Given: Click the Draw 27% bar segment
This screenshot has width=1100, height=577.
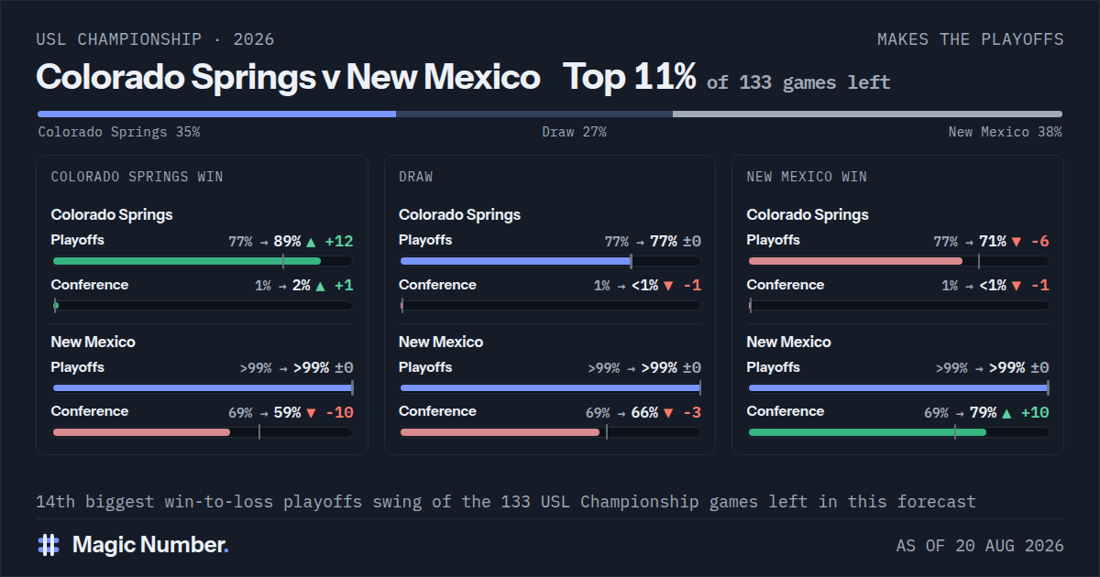Looking at the screenshot, I should click(x=534, y=114).
